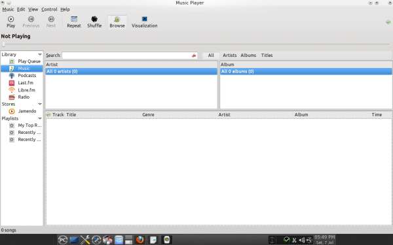Click the Previous track toolbar button
Screen dimensions: 393x245
tap(31, 22)
